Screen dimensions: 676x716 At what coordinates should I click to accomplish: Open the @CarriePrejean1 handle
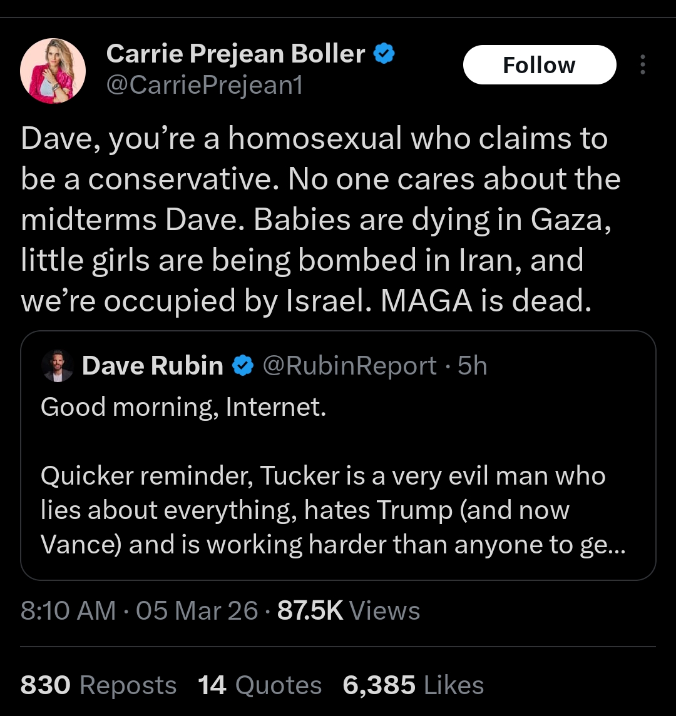(x=204, y=85)
